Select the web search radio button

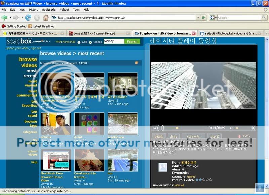click(x=79, y=42)
